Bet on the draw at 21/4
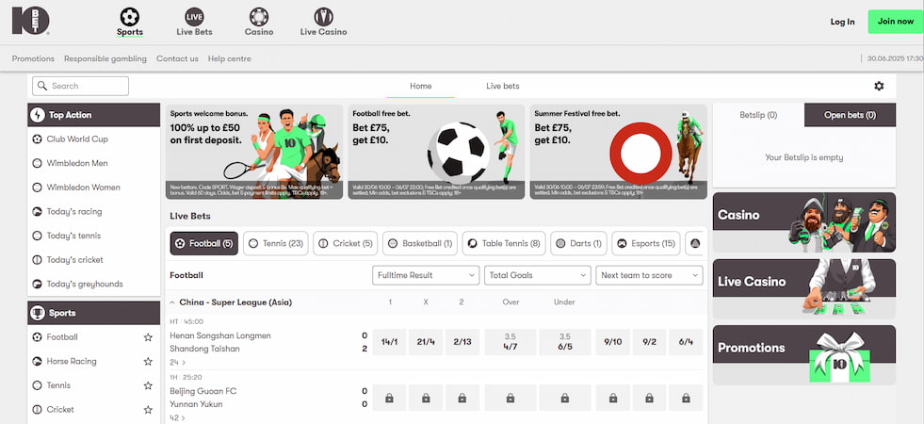This screenshot has width=924, height=424. point(426,342)
